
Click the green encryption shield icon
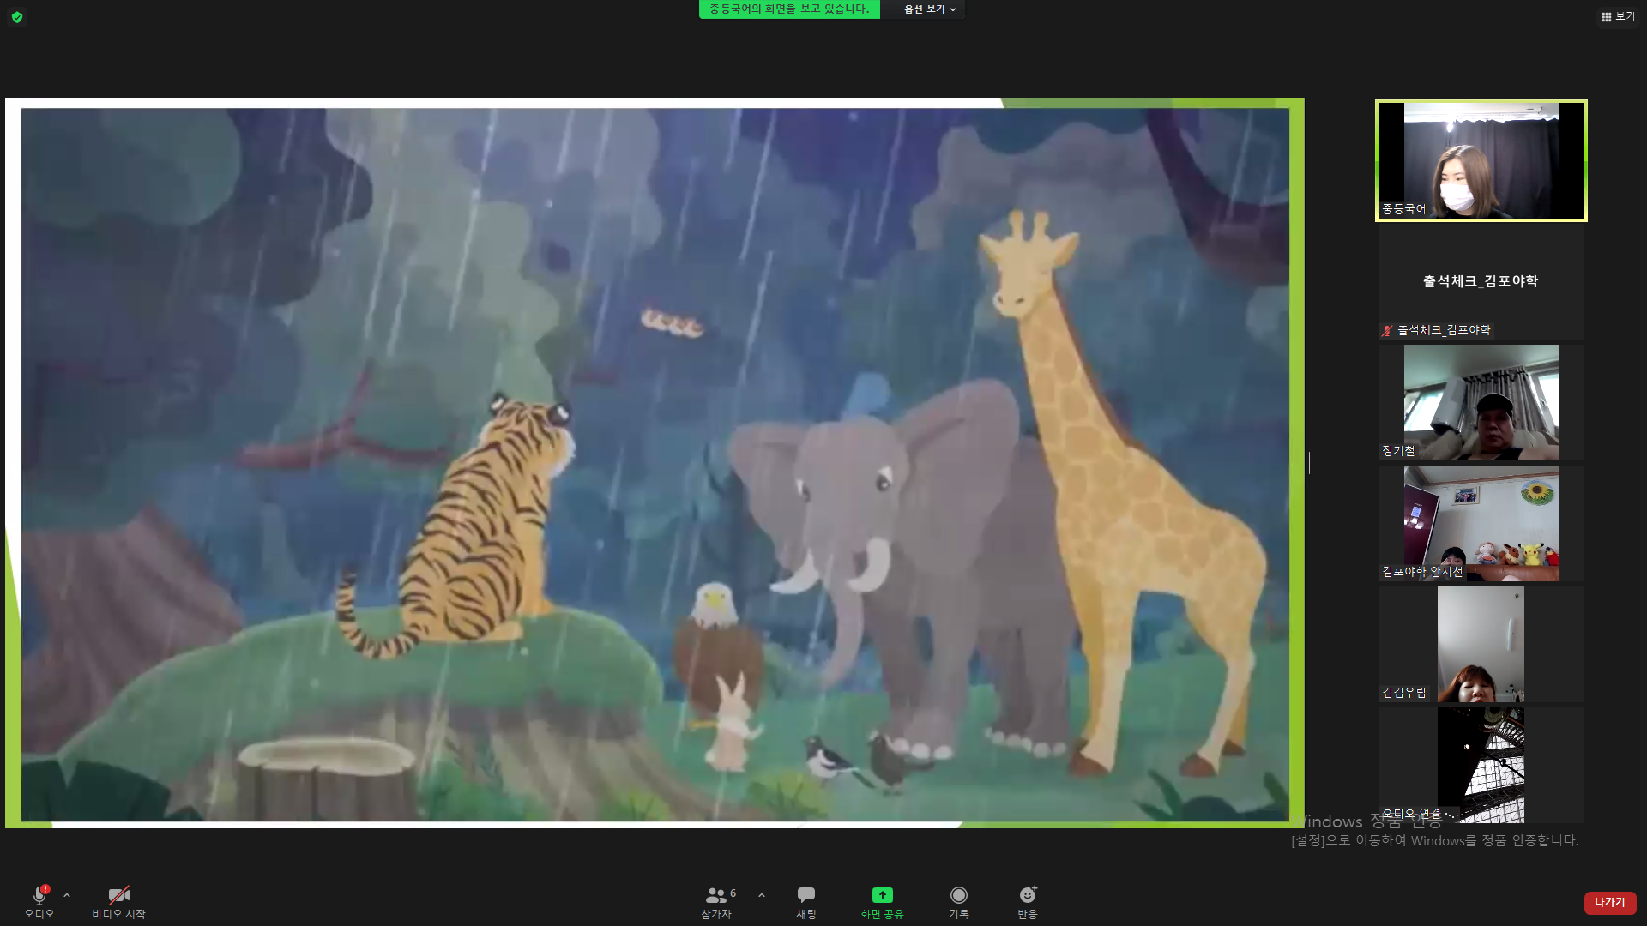point(17,17)
